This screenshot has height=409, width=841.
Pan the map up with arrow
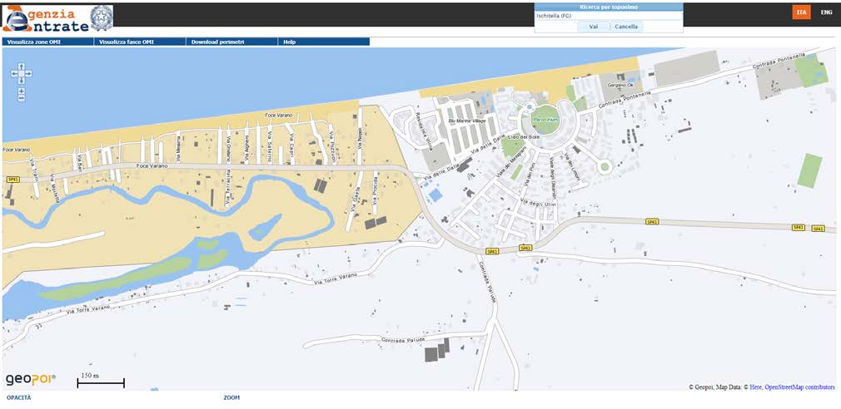(21, 67)
